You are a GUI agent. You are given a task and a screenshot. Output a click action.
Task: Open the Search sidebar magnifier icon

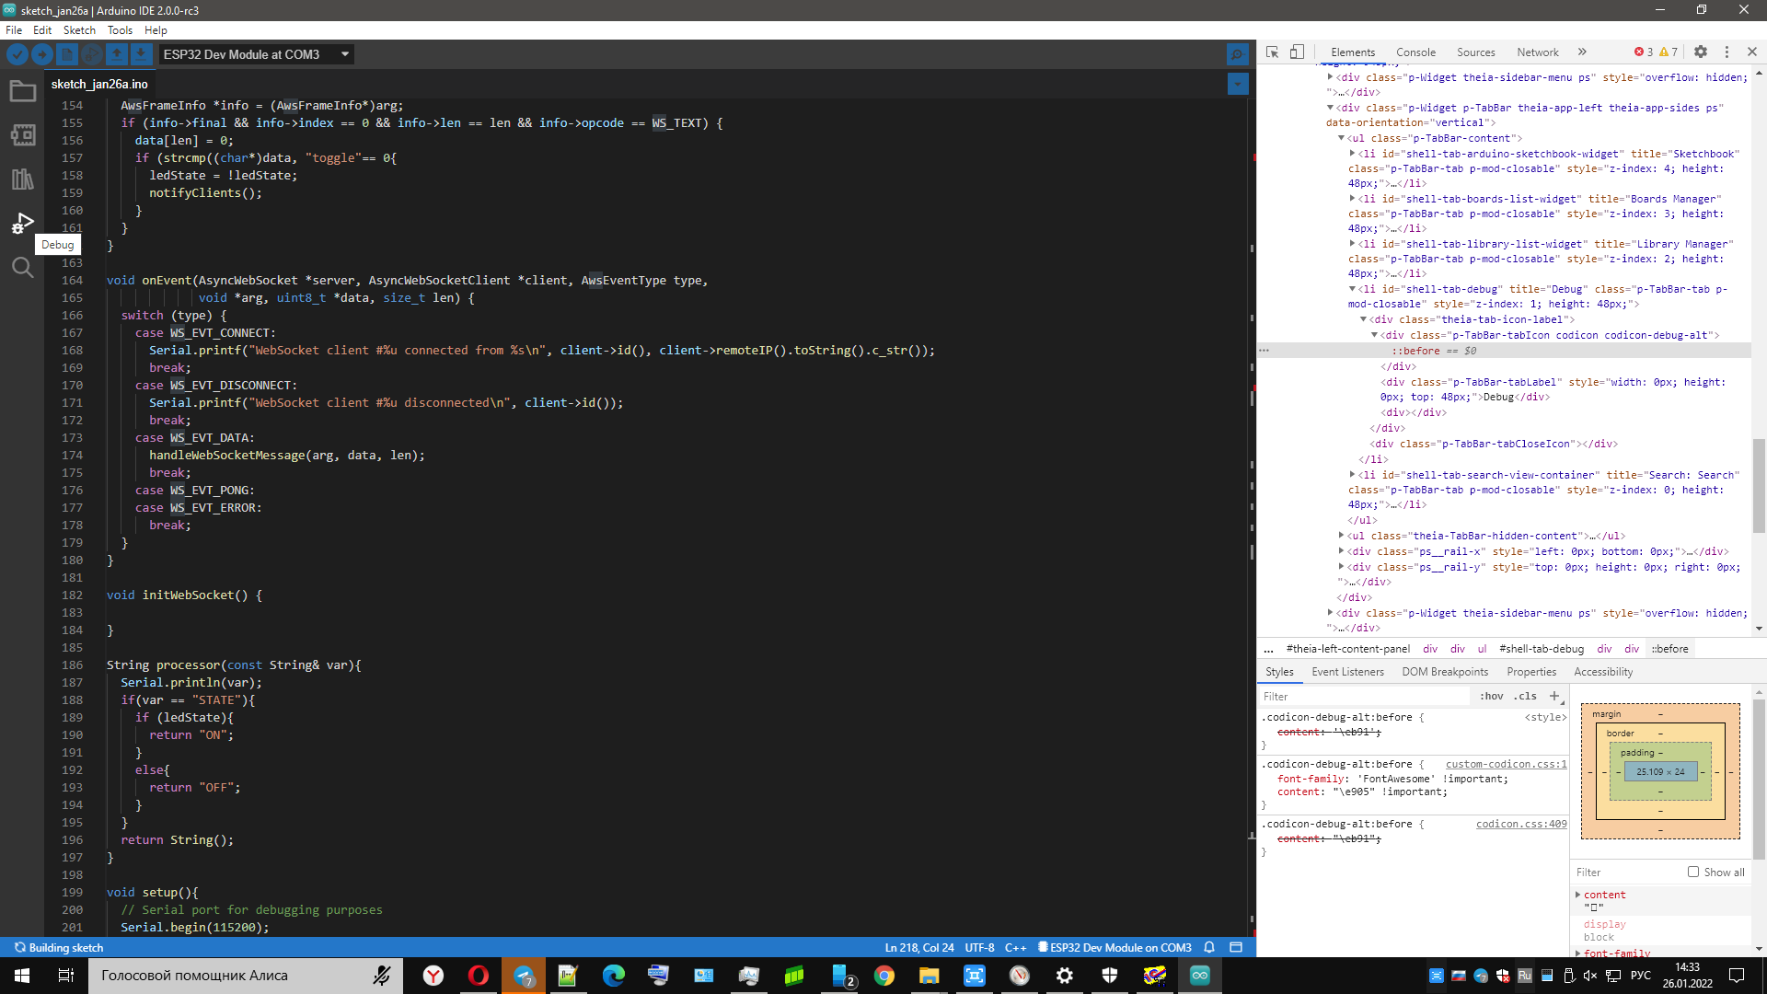(22, 268)
